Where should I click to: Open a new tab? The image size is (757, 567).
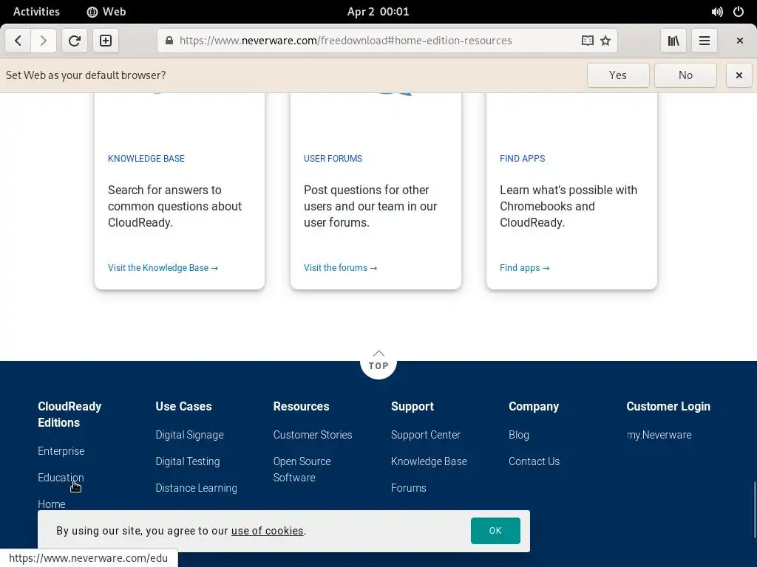point(106,41)
